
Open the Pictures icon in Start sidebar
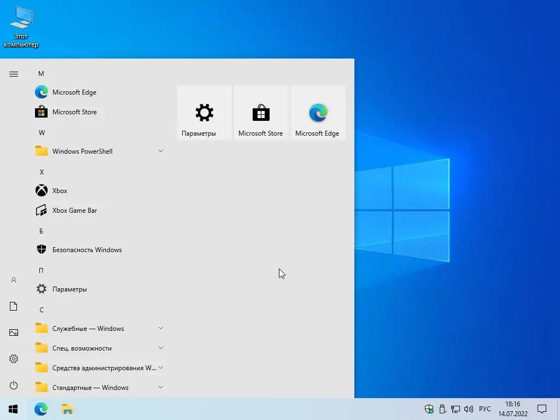(x=14, y=332)
